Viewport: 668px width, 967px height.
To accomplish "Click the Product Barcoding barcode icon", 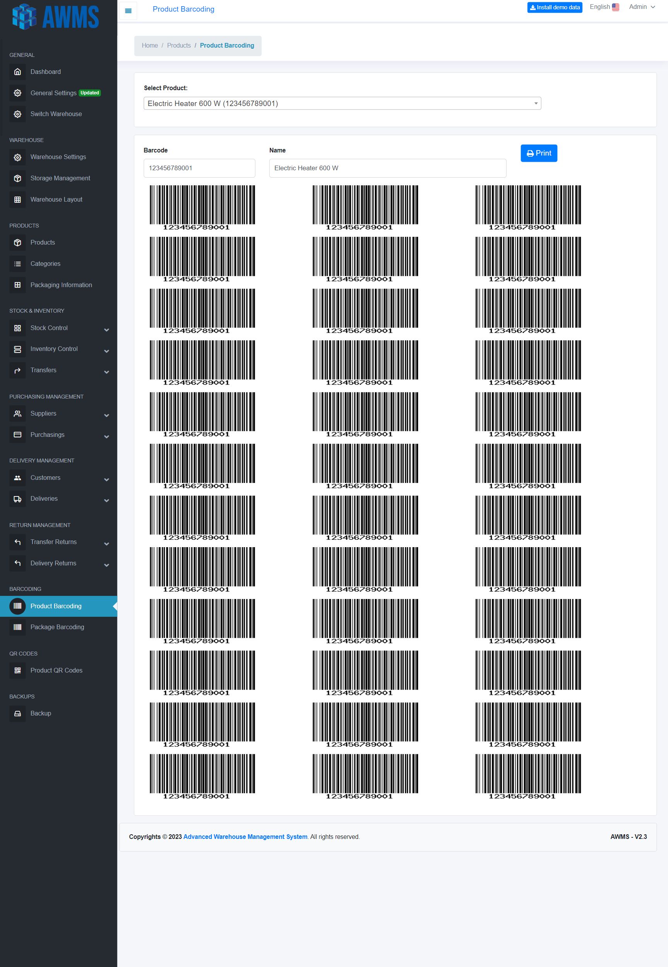I will tap(17, 606).
